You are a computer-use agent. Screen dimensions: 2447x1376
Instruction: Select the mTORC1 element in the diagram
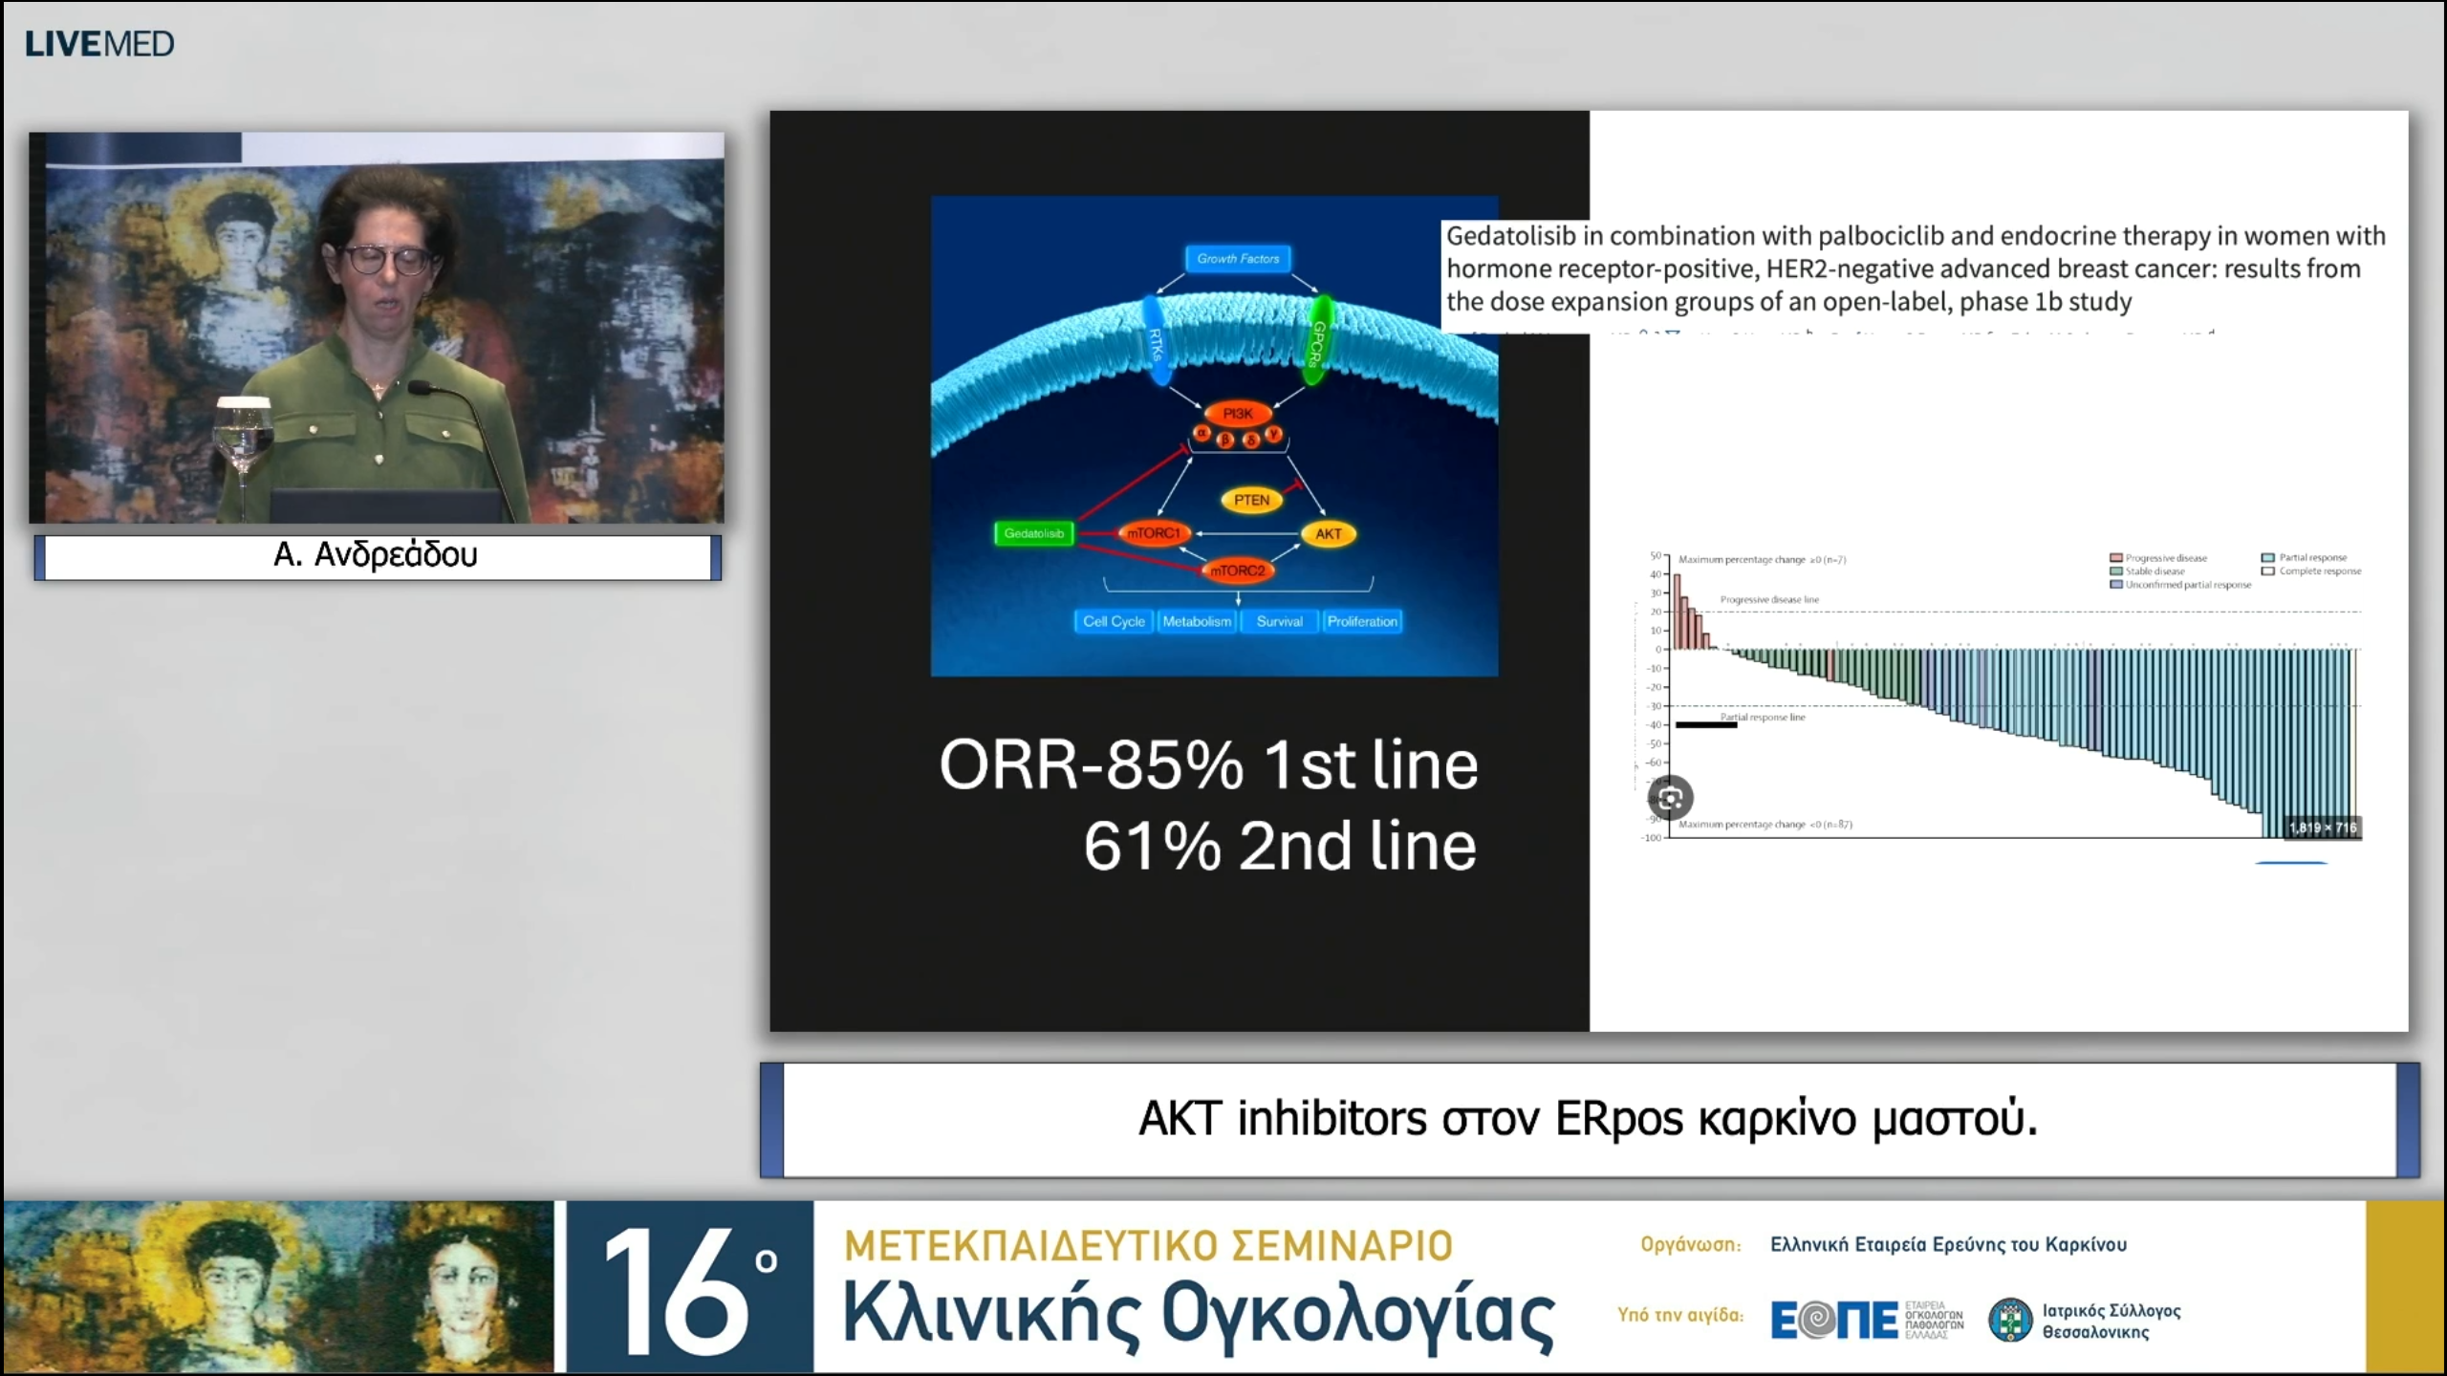tap(1154, 533)
